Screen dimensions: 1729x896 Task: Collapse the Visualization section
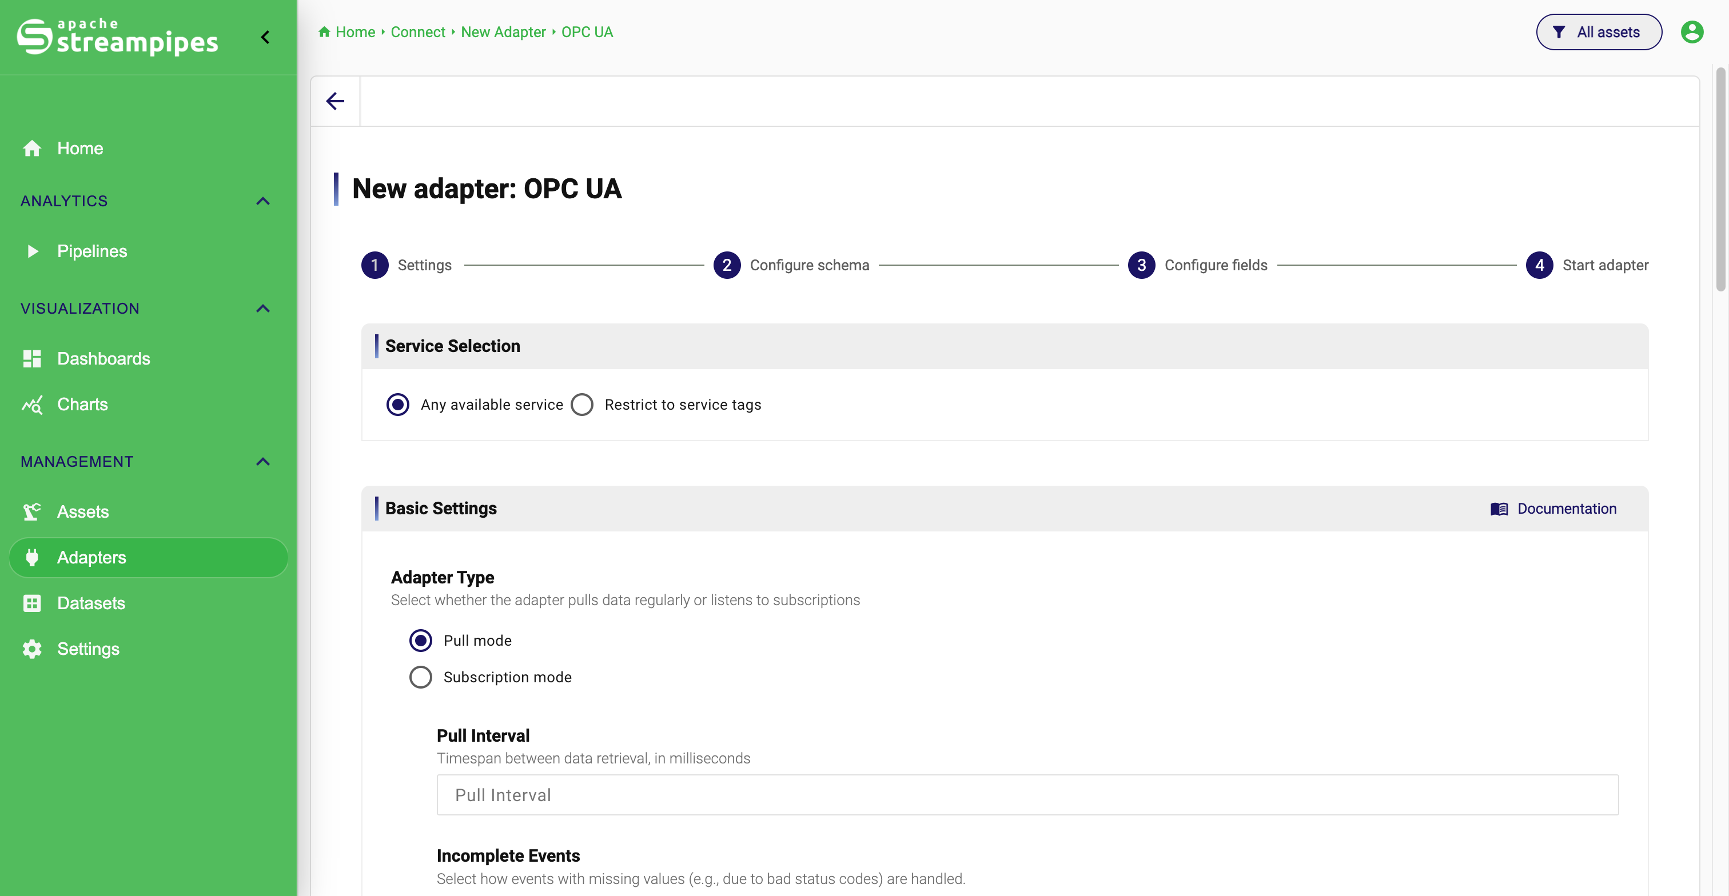point(263,309)
